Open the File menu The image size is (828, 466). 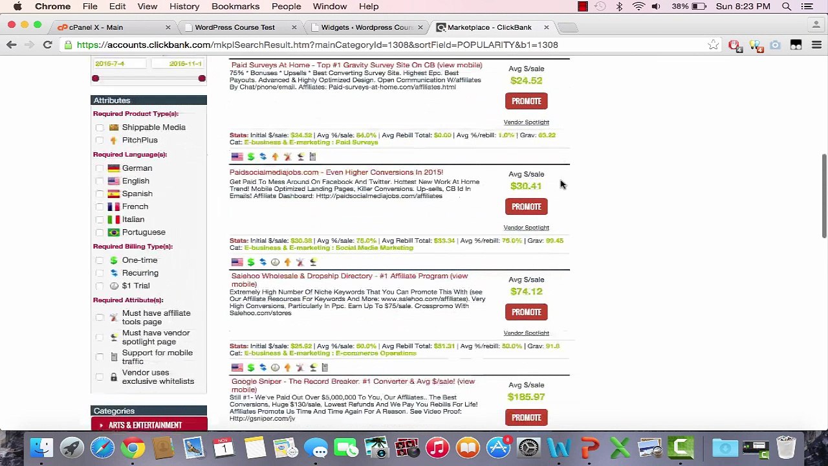click(90, 6)
